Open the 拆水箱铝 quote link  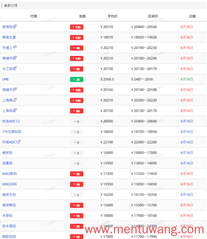[x=9, y=226]
